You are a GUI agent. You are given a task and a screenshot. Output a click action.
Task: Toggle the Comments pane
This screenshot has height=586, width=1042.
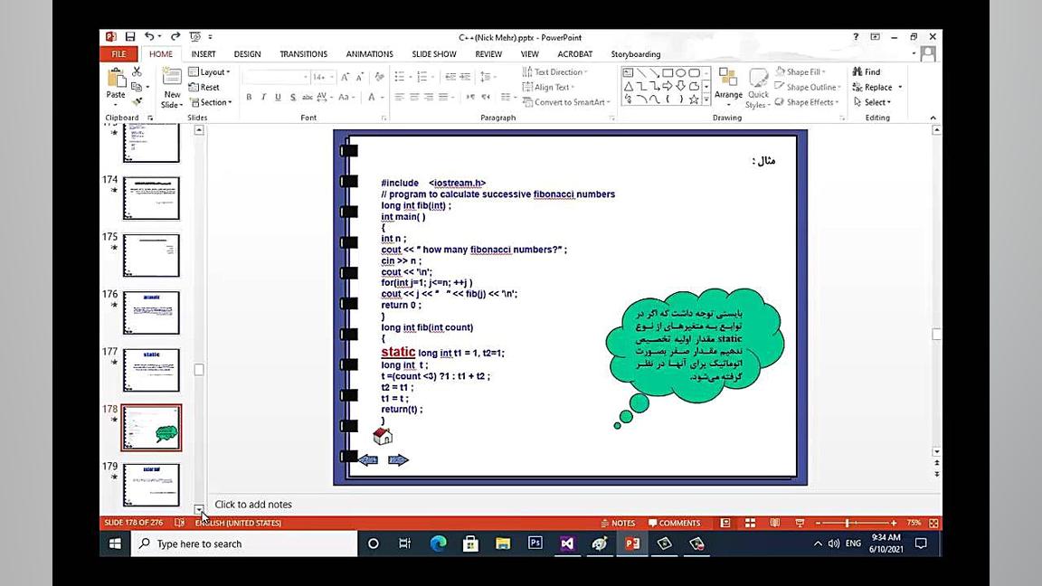[674, 523]
